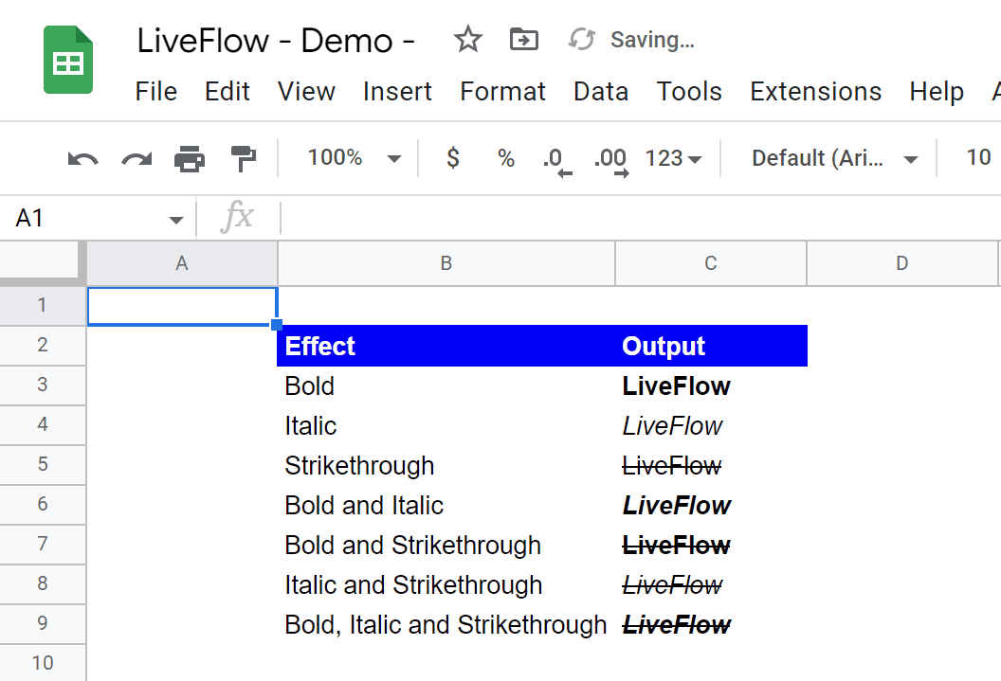Click the Saving sync status icon

pos(581,39)
